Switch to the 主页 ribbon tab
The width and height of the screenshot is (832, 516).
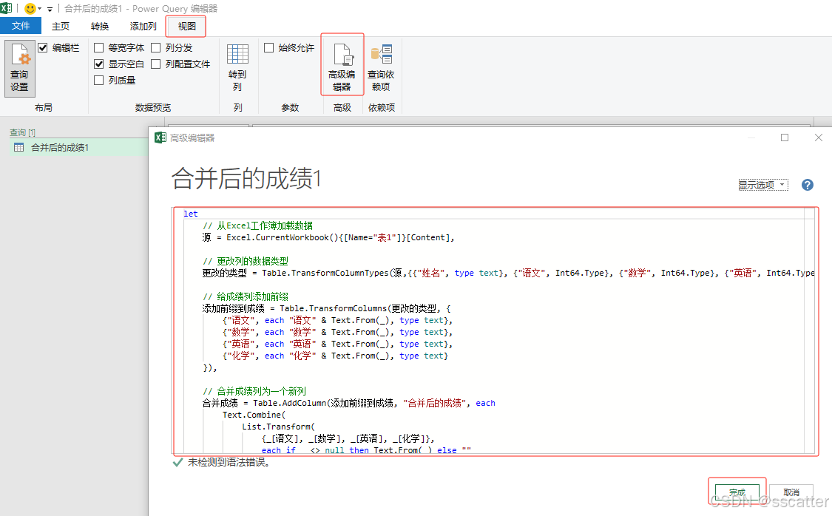(x=61, y=26)
